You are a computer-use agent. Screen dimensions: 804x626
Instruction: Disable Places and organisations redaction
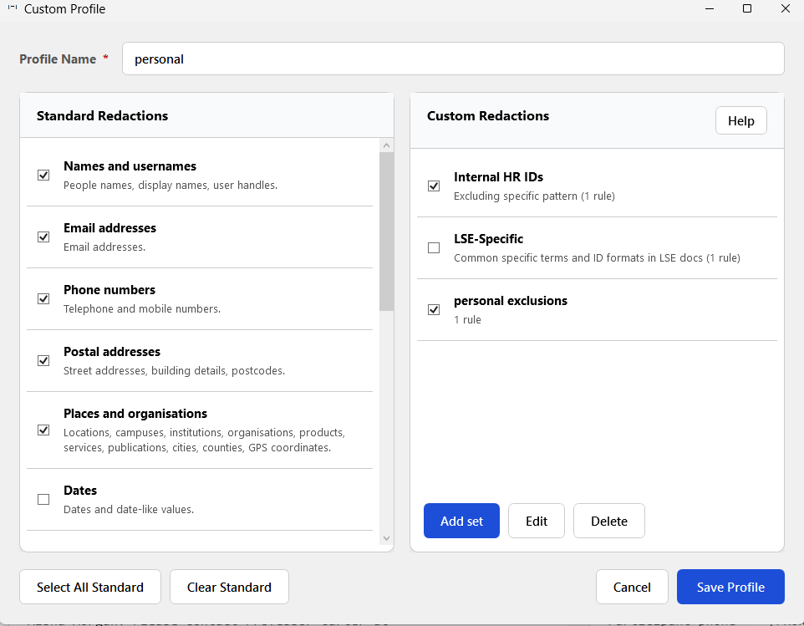pyautogui.click(x=43, y=430)
